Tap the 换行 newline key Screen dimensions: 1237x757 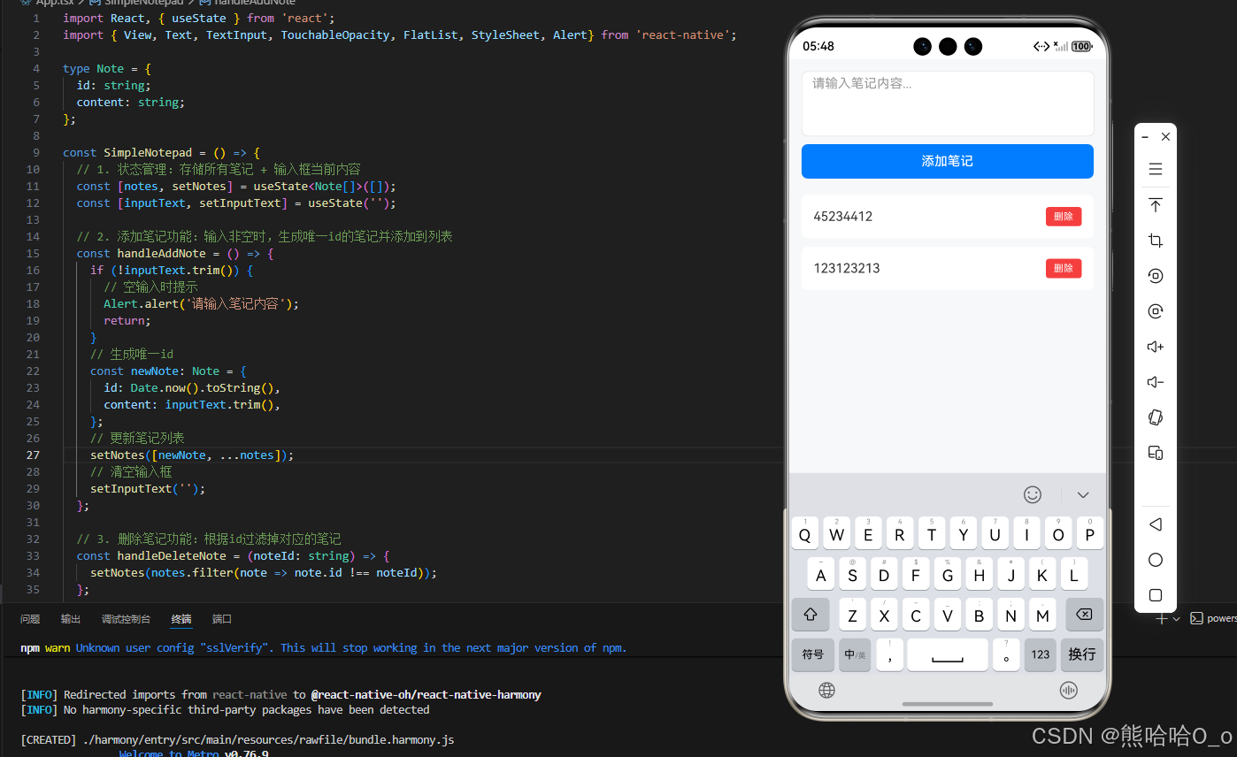[x=1082, y=654]
